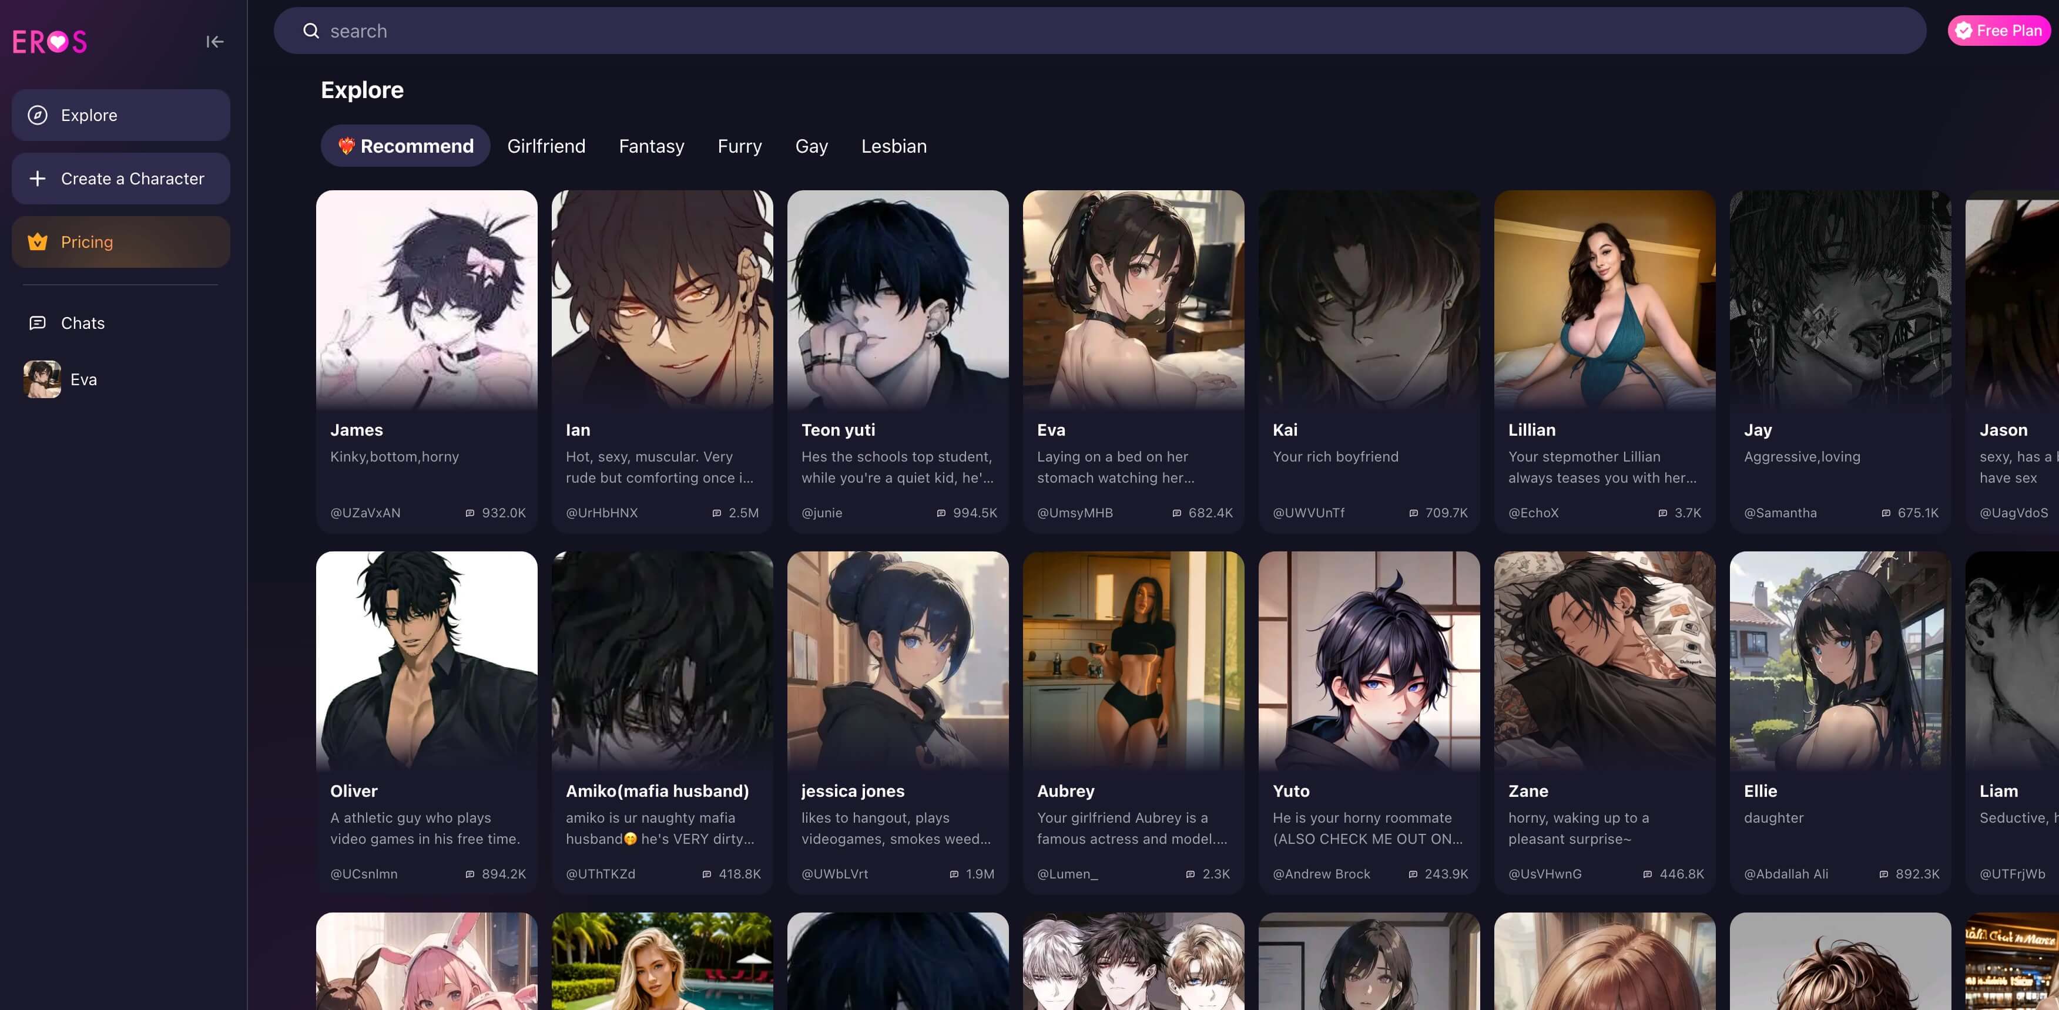The width and height of the screenshot is (2059, 1010).
Task: Click the Free Plan button
Action: (x=1999, y=31)
